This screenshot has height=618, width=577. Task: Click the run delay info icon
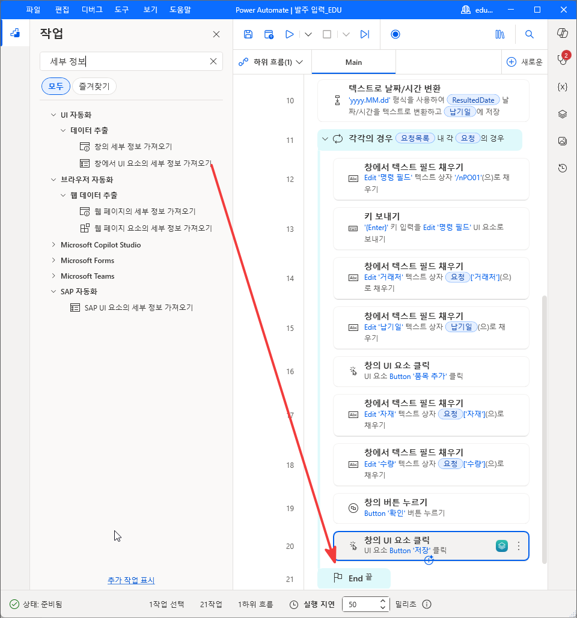point(427,604)
